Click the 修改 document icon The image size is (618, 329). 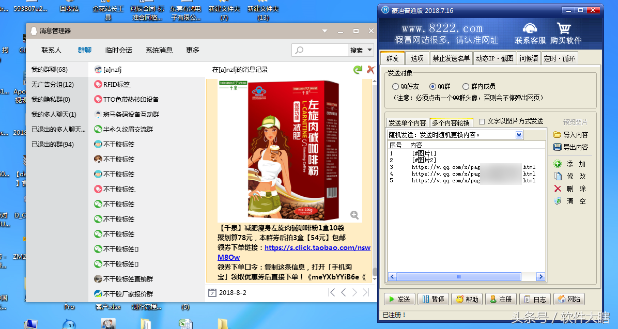tap(558, 176)
